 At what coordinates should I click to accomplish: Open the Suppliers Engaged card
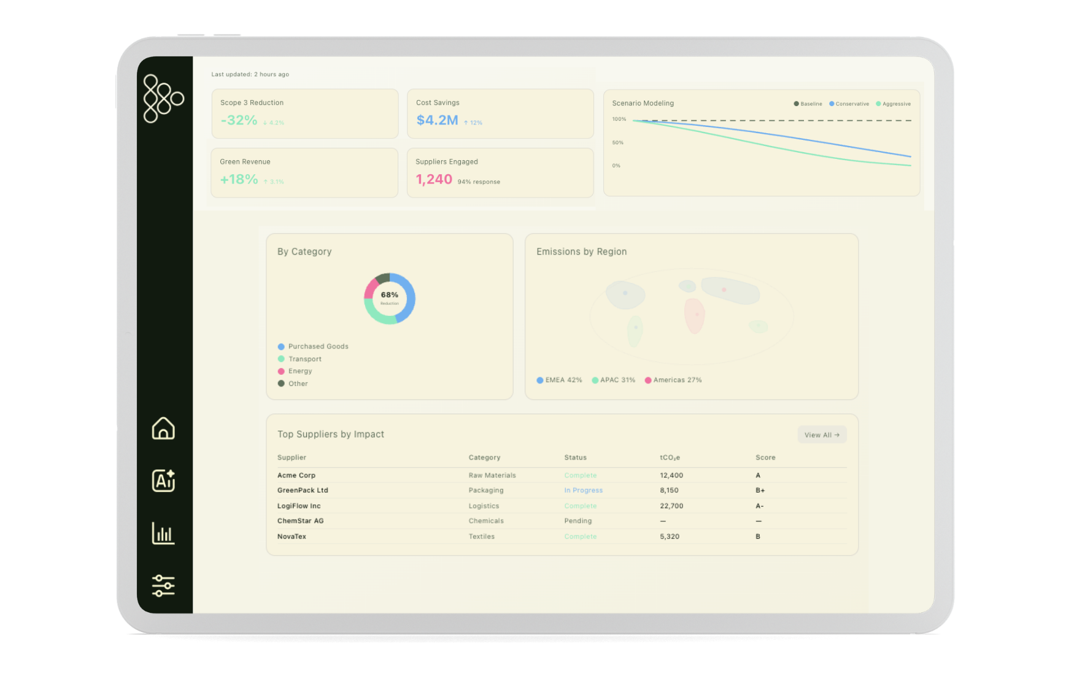point(500,172)
